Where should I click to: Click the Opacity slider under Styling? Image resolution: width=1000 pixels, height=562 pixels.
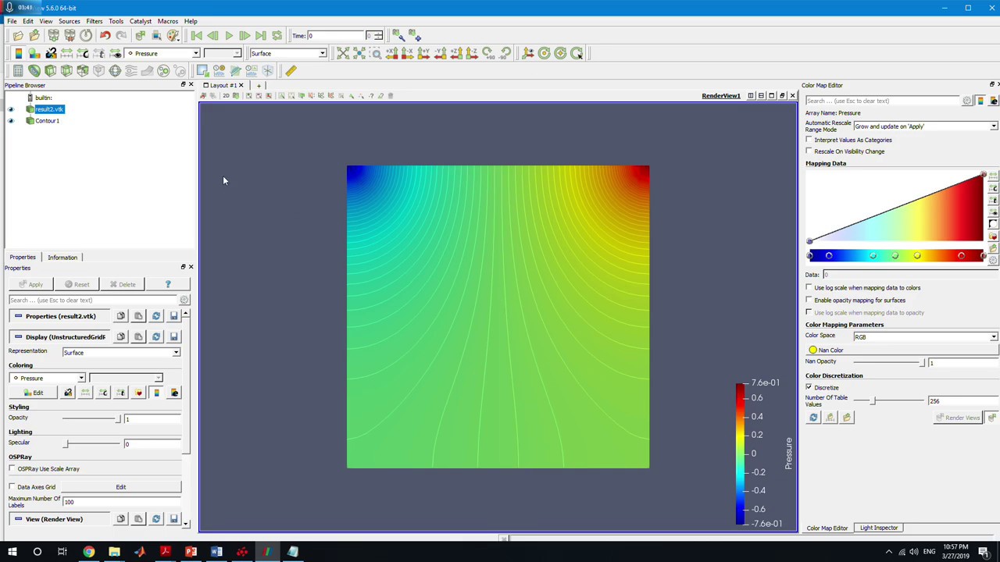(92, 418)
